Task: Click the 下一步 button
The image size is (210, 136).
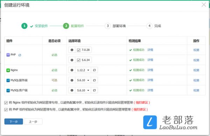Action: coord(14,122)
